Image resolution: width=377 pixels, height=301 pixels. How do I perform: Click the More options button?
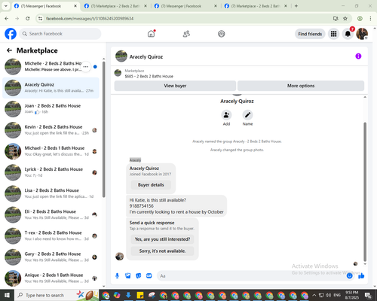(301, 86)
